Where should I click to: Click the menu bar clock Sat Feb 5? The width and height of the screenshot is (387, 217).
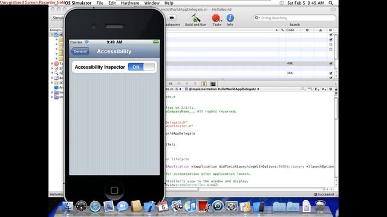click(305, 3)
